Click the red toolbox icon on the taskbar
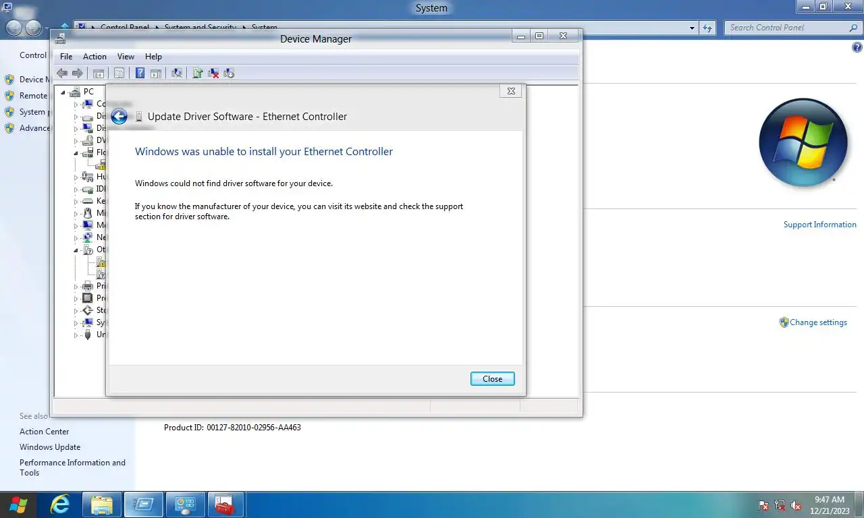 [223, 505]
